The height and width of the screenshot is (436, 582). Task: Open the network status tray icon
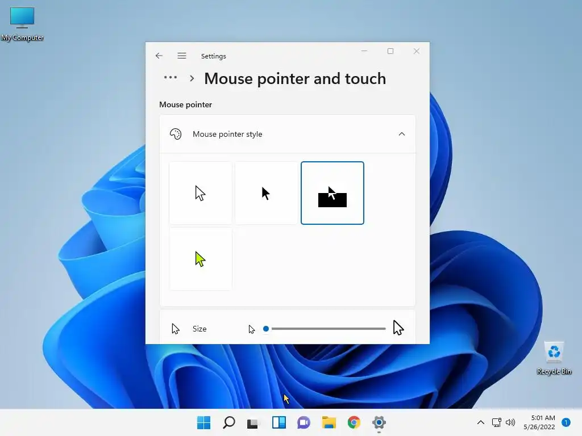(496, 422)
